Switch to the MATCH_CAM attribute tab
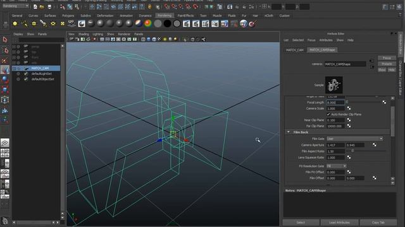This screenshot has width=405, height=227. [x=295, y=50]
